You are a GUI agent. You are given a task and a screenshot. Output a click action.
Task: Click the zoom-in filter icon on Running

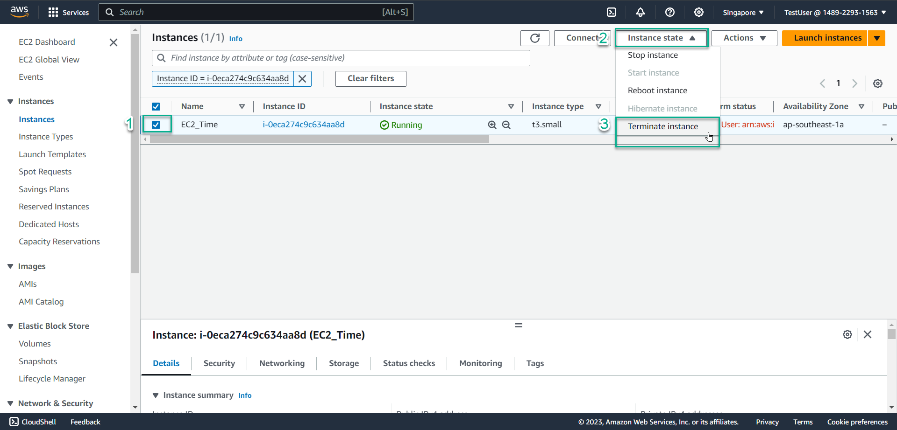click(492, 125)
